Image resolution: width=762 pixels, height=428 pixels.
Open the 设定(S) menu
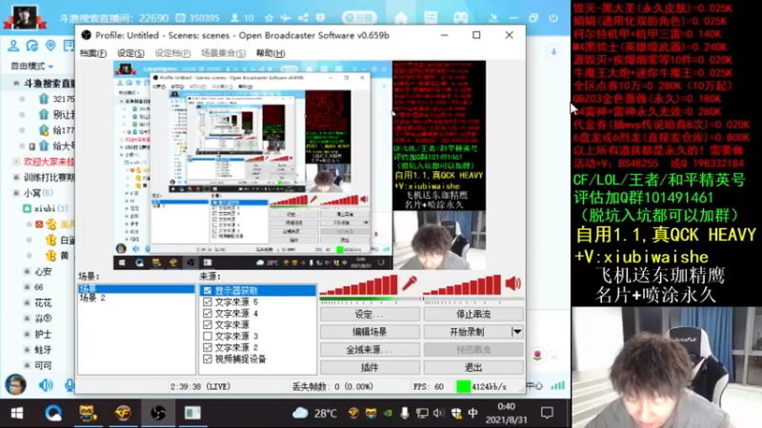click(x=130, y=53)
